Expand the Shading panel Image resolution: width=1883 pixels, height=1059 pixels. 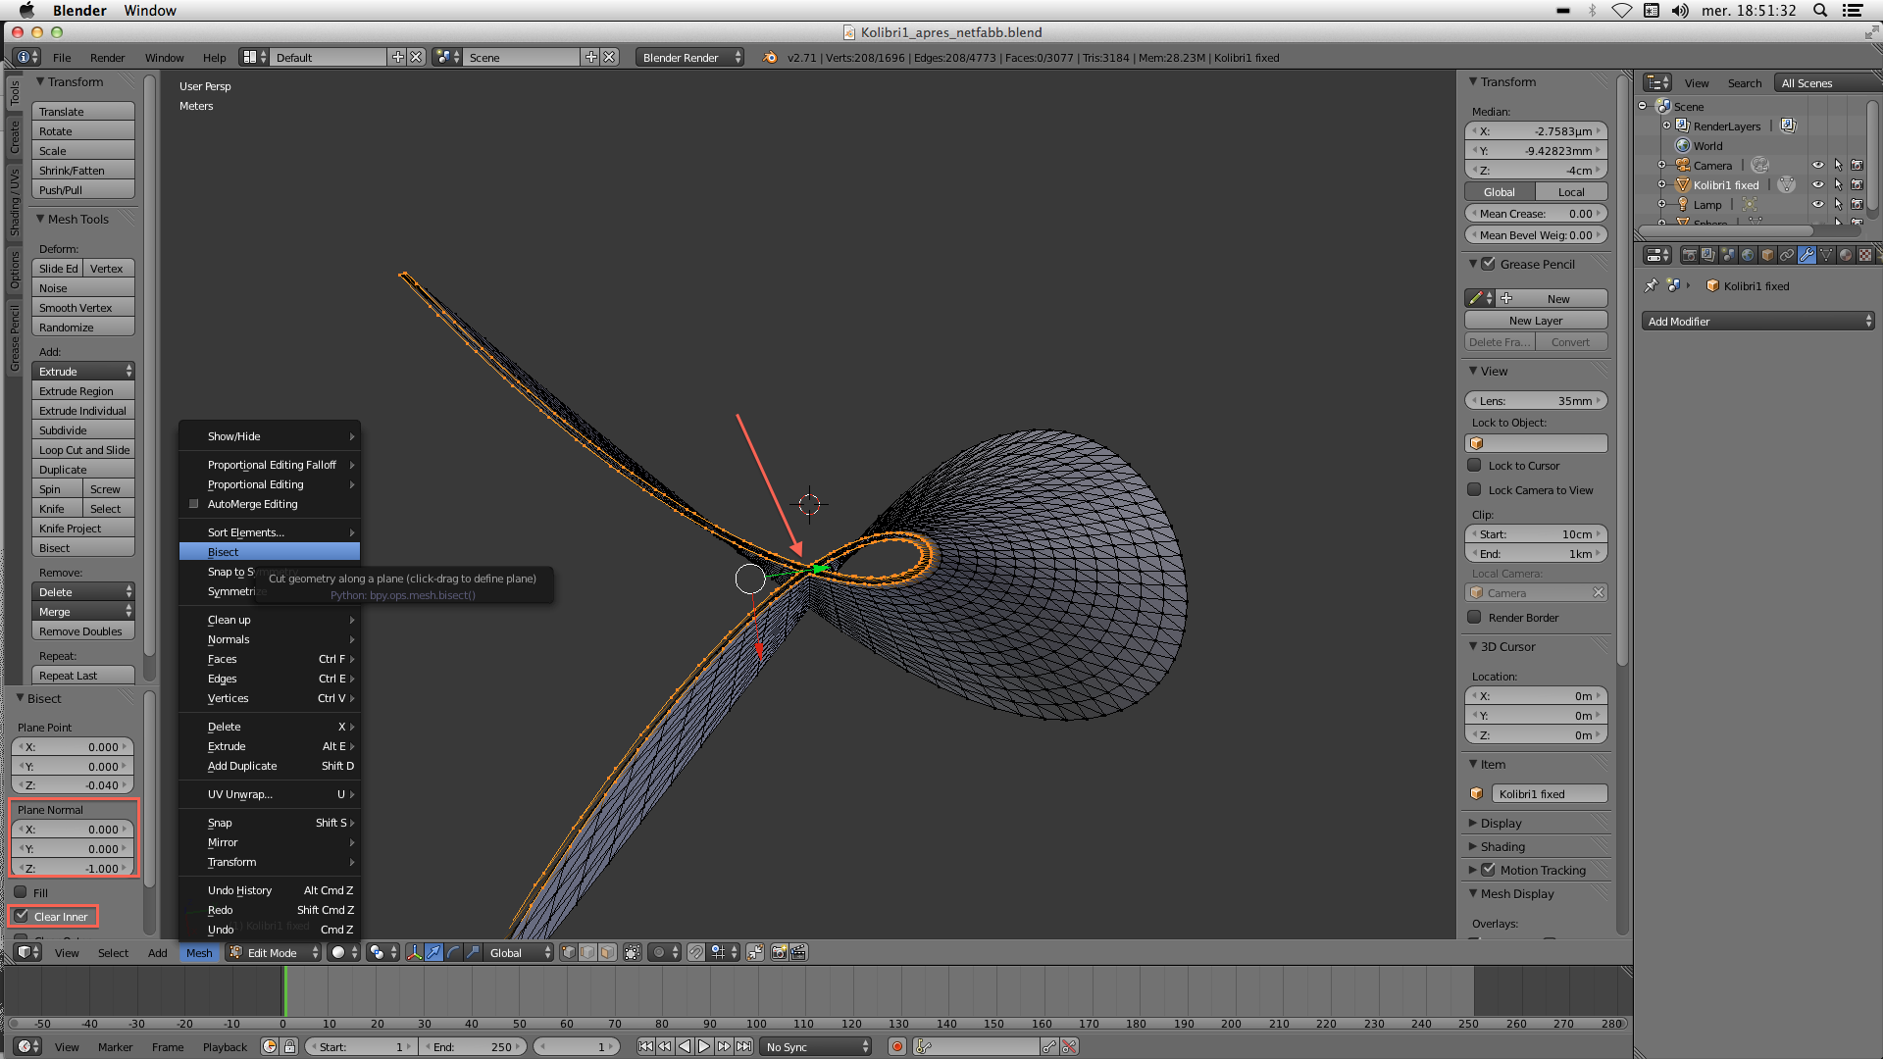click(1502, 846)
